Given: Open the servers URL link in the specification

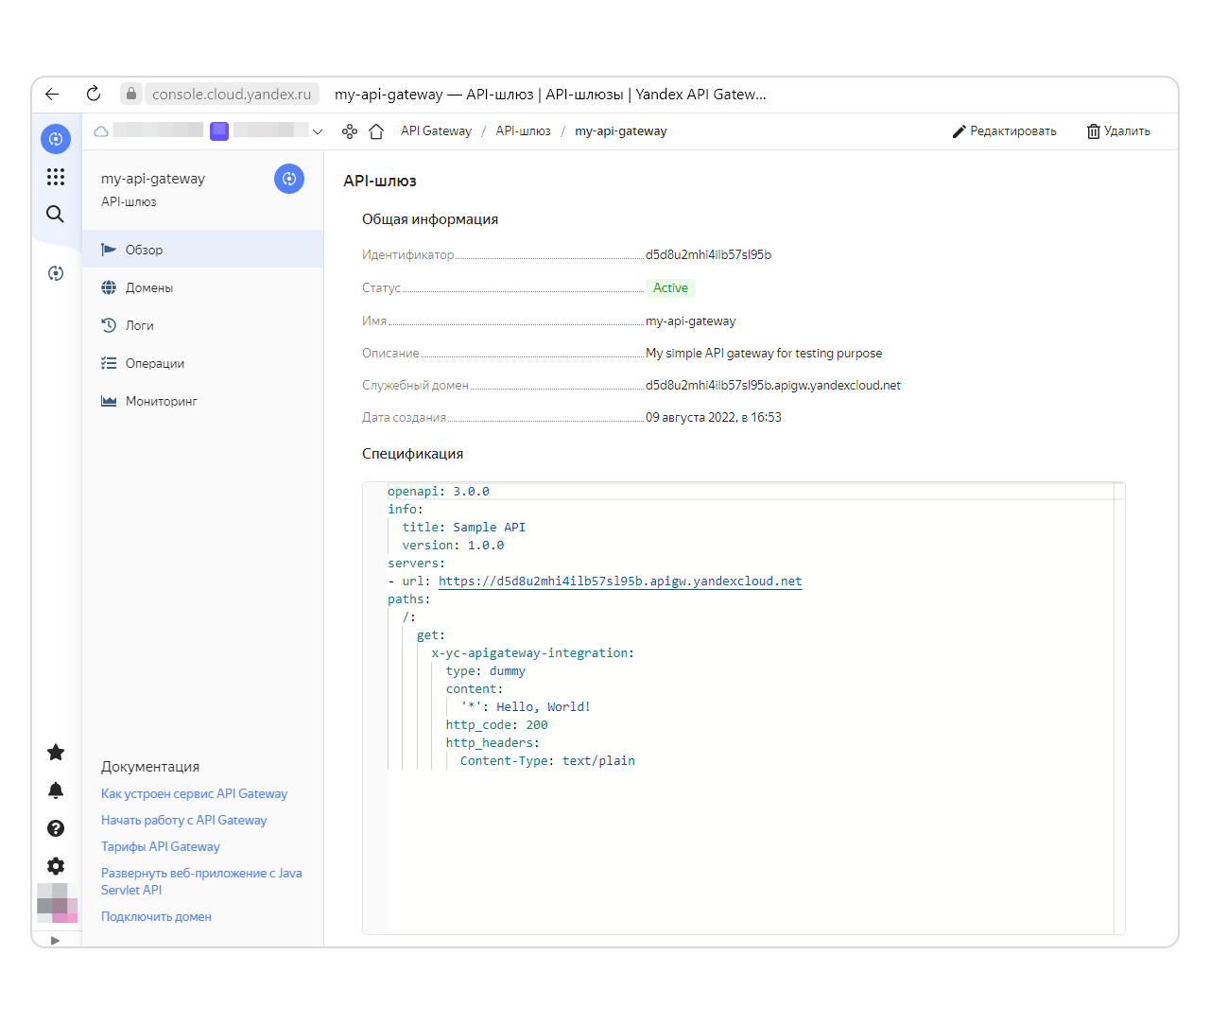Looking at the screenshot, I should coord(620,581).
